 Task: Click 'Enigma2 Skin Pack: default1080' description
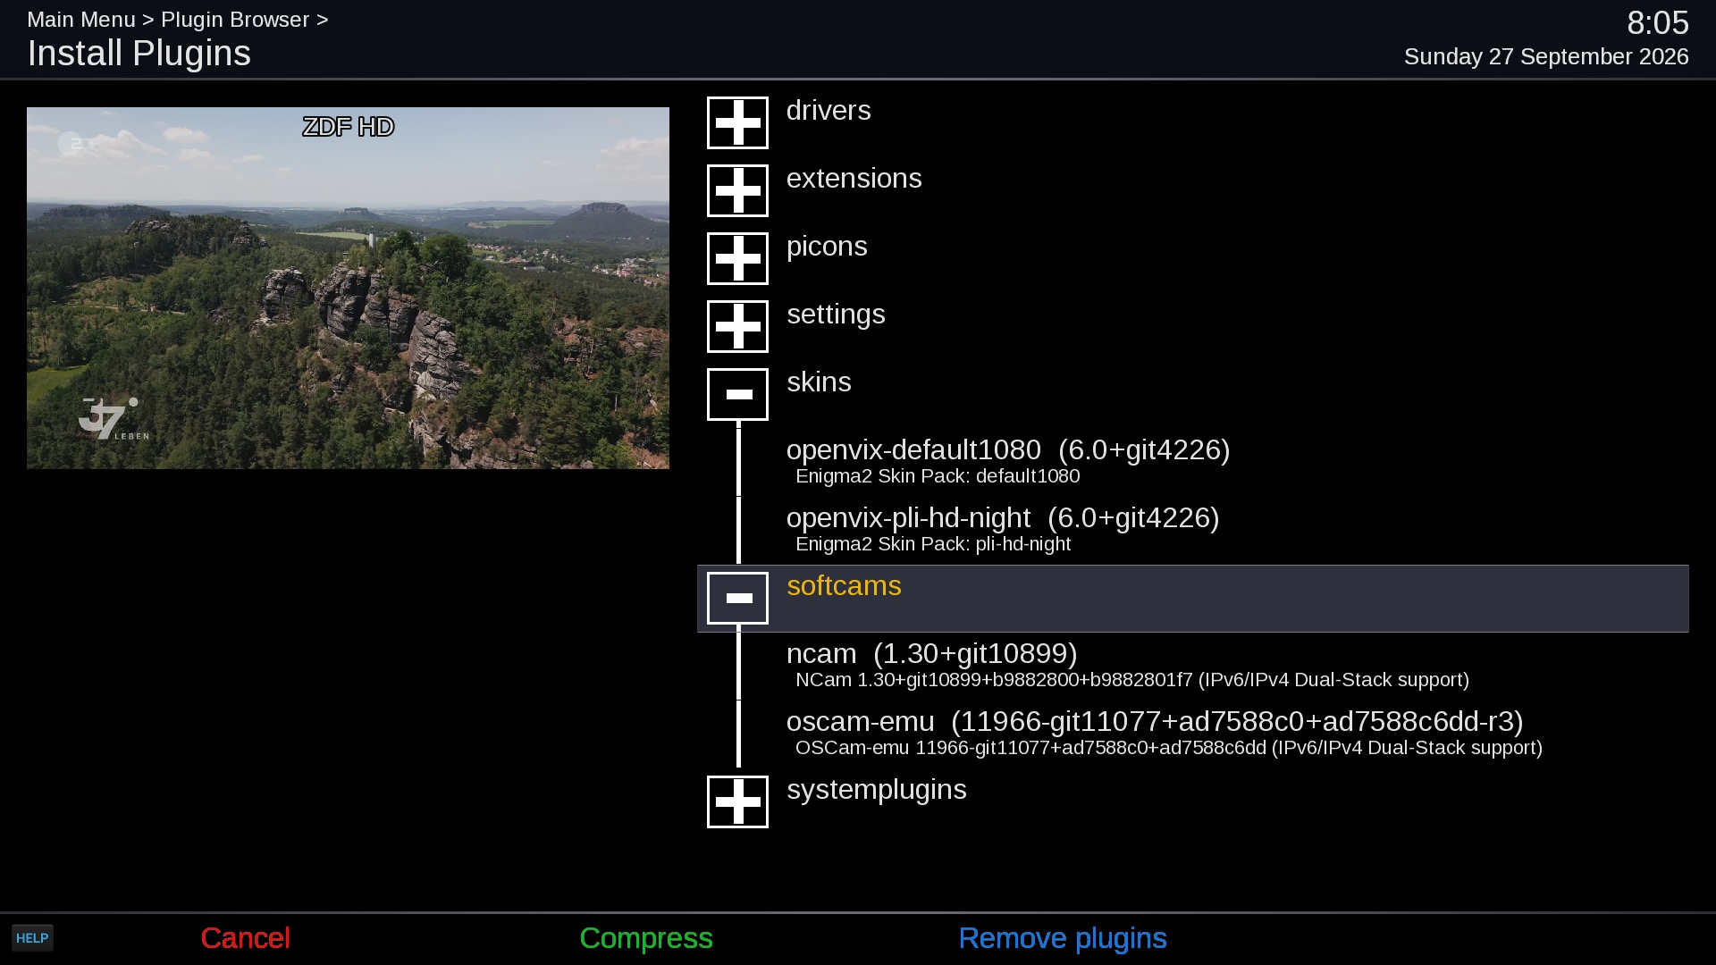(x=938, y=476)
